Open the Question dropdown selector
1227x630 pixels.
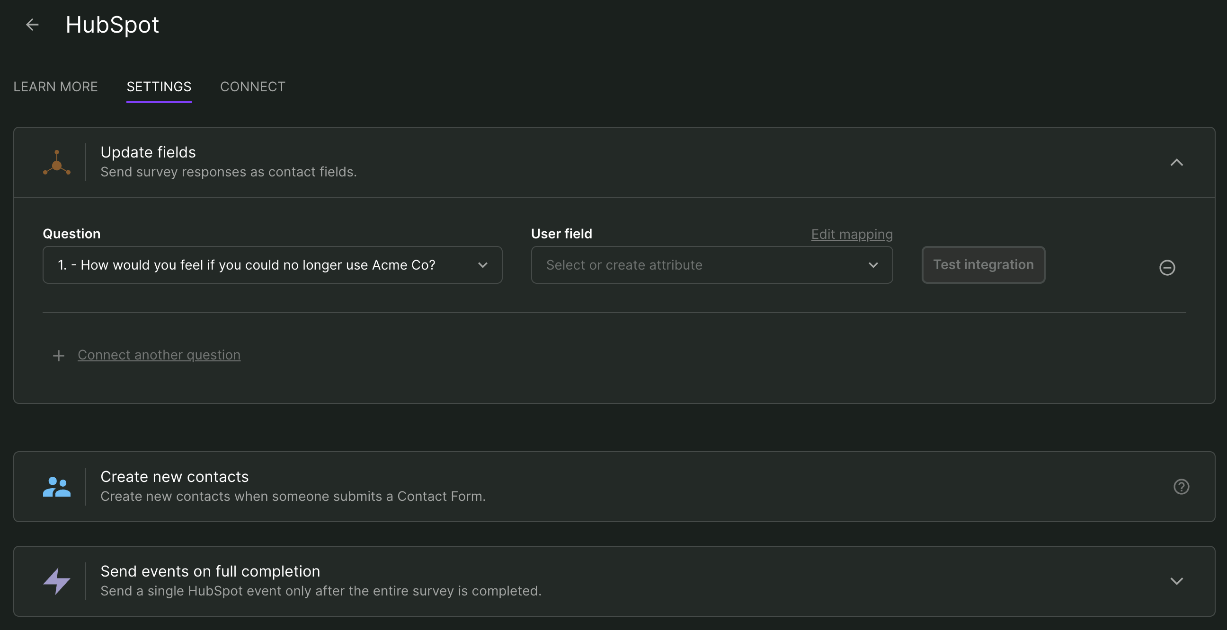272,265
